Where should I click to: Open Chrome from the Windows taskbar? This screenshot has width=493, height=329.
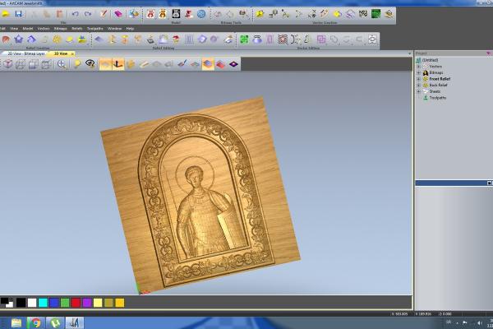point(35,322)
